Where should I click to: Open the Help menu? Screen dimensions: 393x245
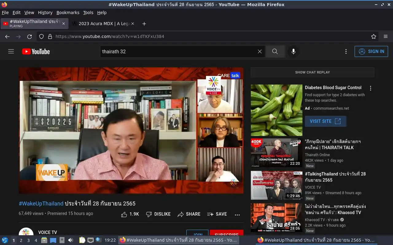click(102, 13)
